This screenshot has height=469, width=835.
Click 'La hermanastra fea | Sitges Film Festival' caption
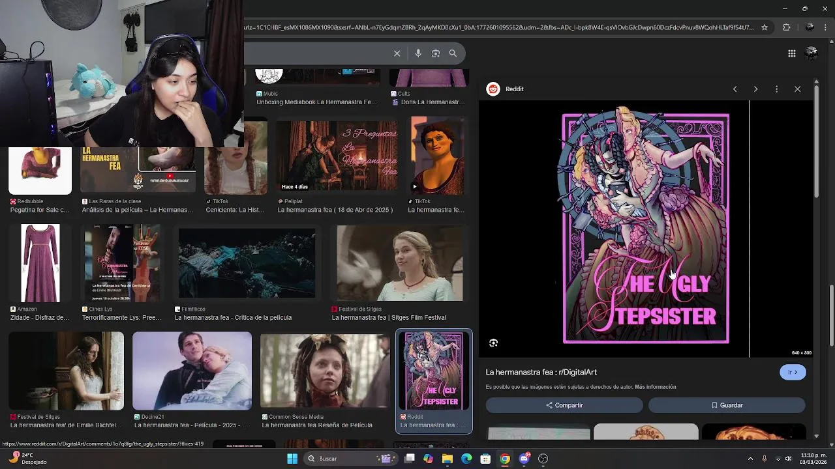click(389, 317)
